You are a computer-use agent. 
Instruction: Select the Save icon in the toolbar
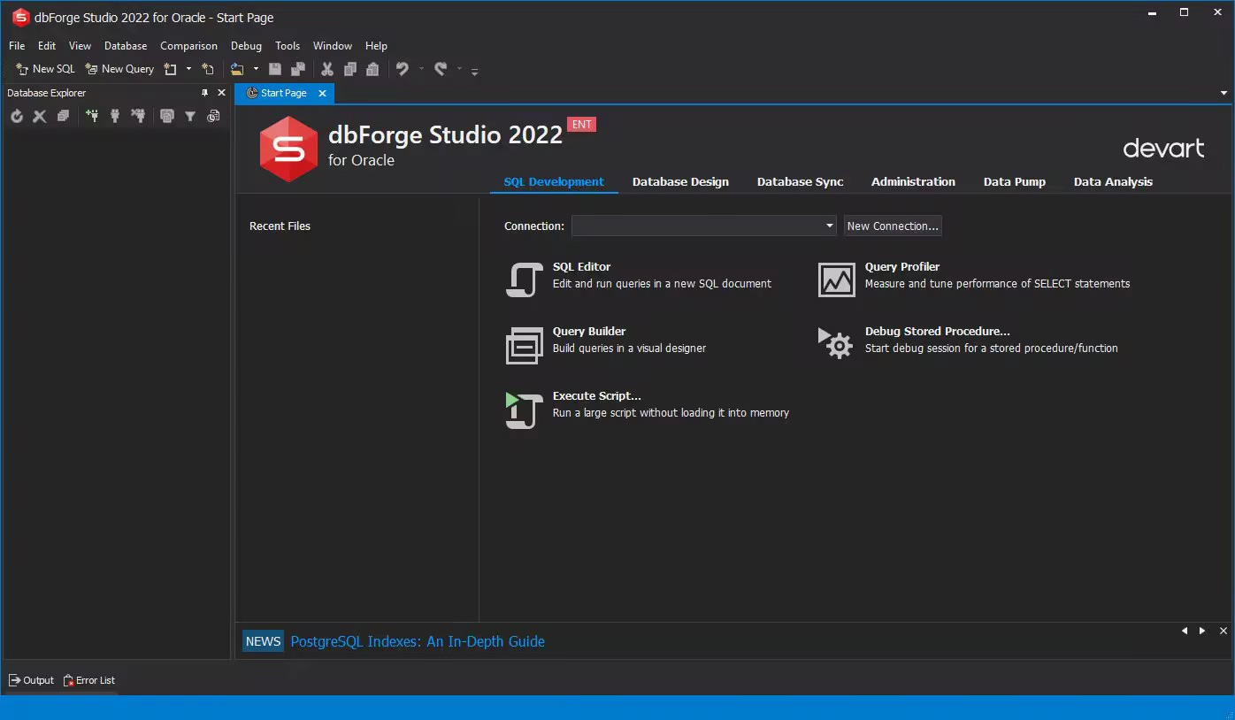[x=274, y=69]
